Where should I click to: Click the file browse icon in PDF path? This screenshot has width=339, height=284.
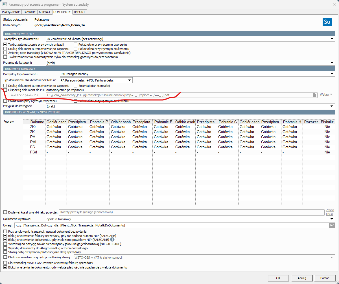(x=314, y=95)
